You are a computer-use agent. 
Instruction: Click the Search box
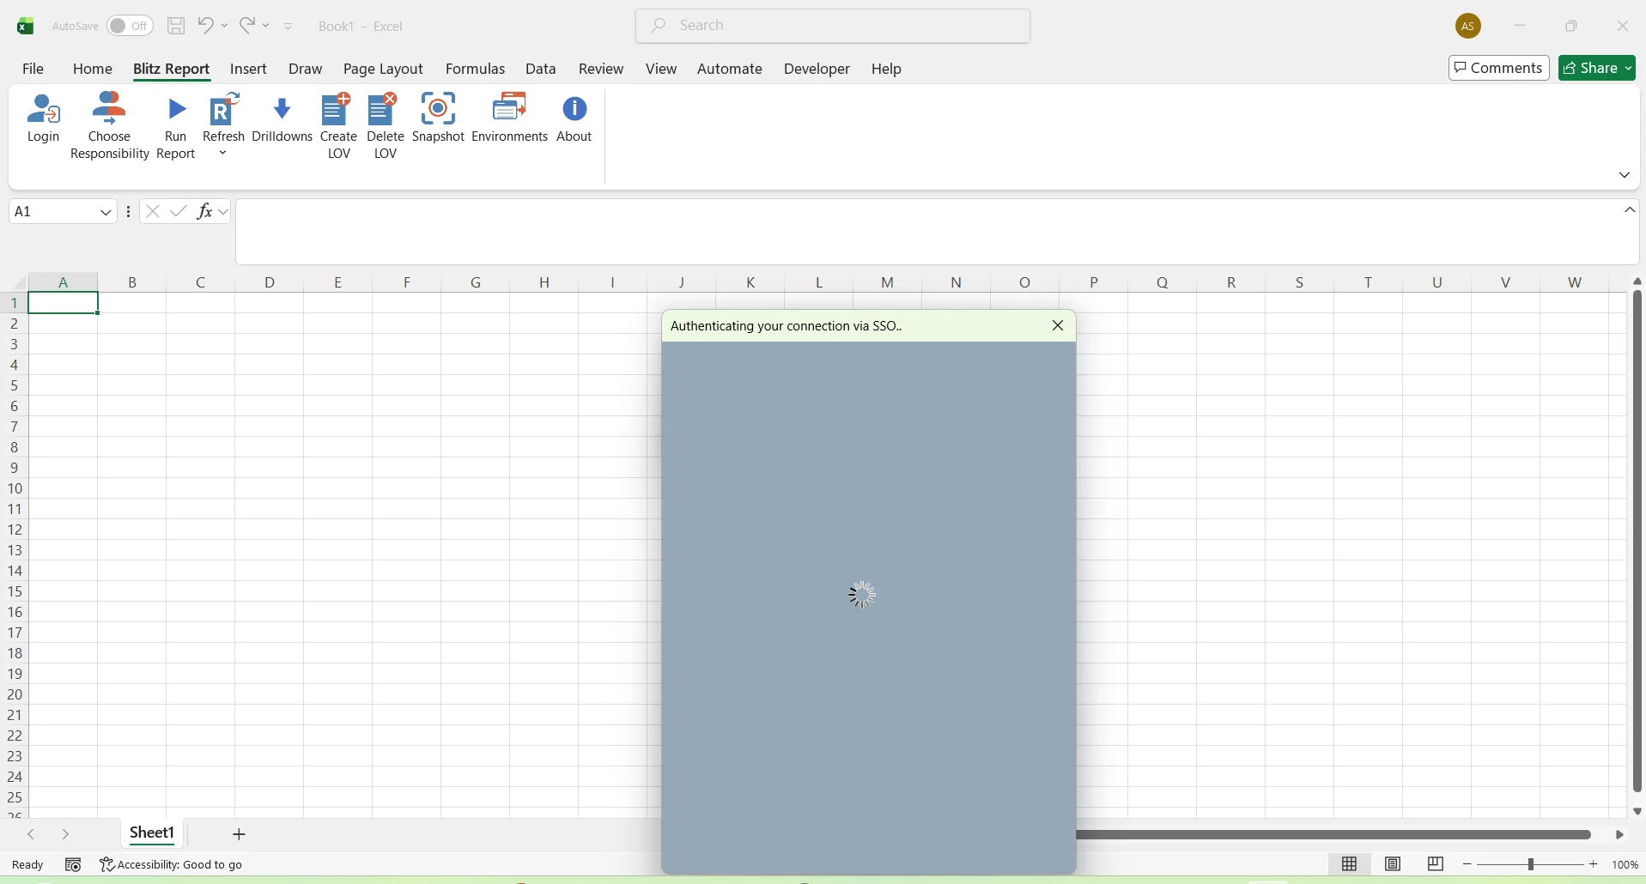pos(833,26)
